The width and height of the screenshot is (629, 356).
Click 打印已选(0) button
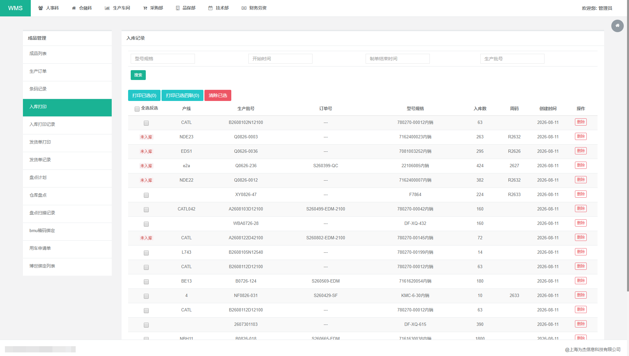pos(144,95)
